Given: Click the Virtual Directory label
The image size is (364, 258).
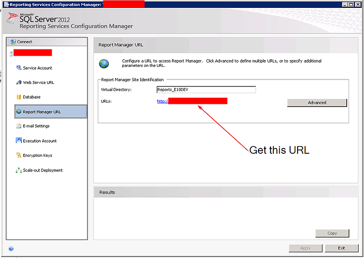Looking at the screenshot, I should [116, 90].
